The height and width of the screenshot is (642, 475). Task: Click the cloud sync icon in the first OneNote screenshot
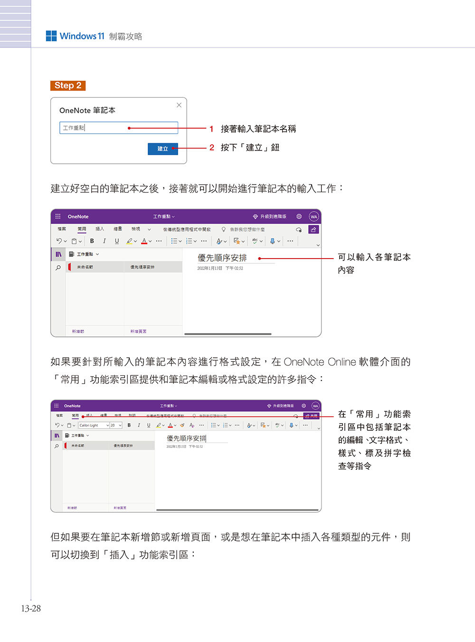pos(299,230)
